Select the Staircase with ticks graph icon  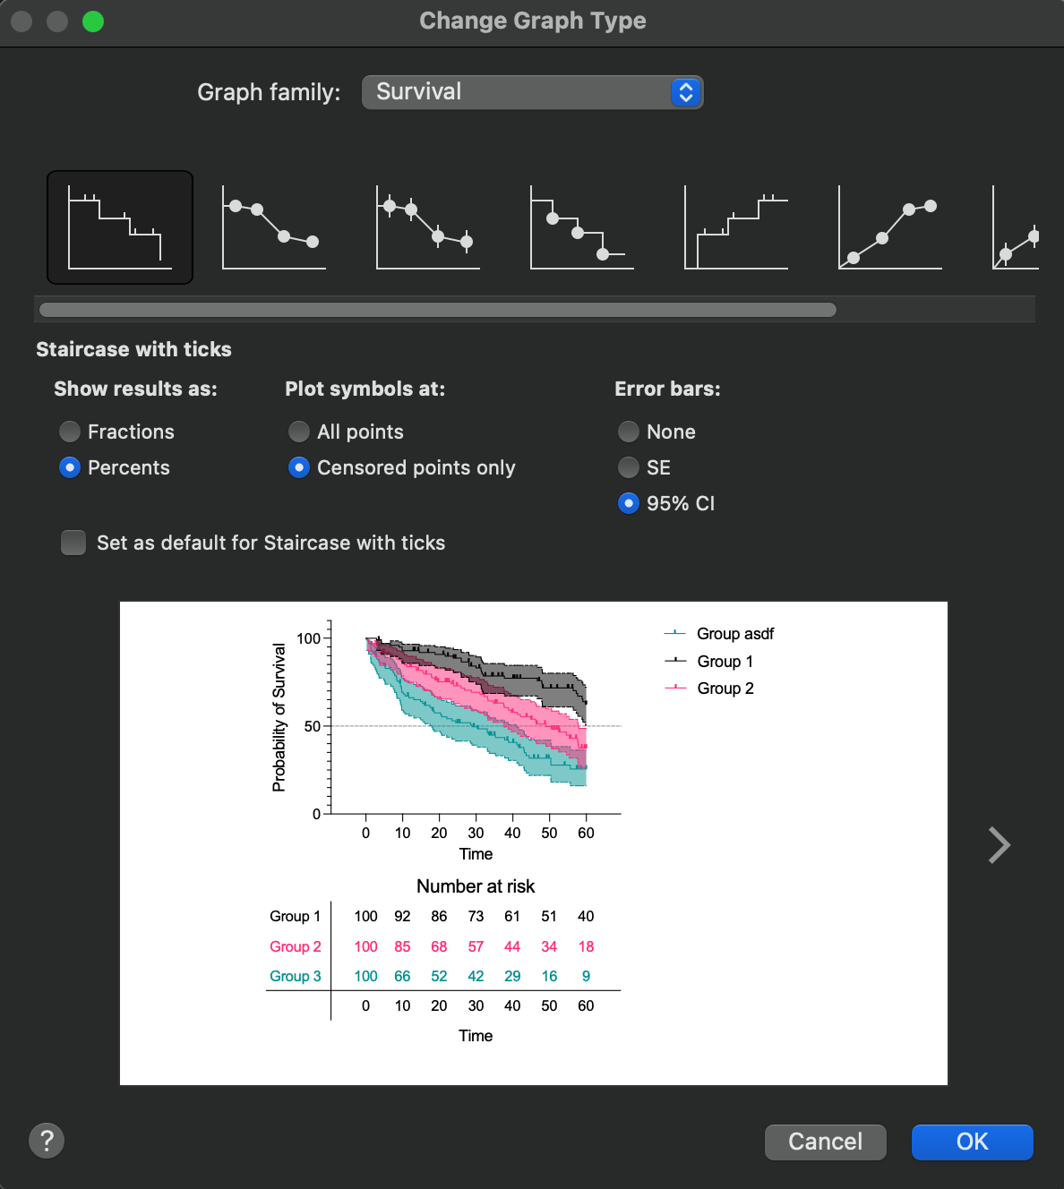click(120, 227)
